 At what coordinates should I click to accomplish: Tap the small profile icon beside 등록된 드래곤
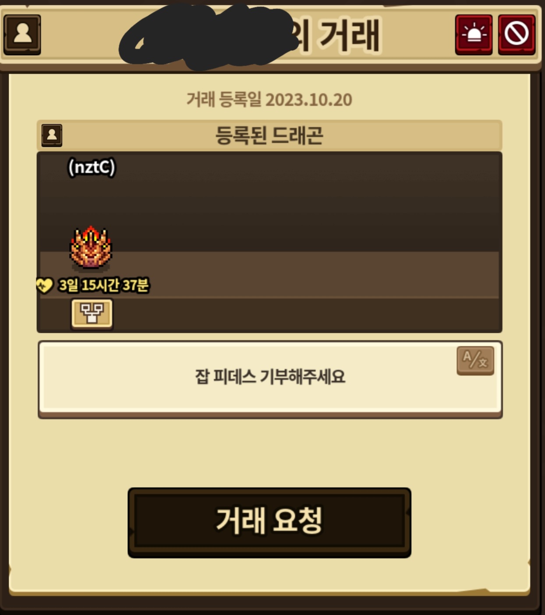52,135
